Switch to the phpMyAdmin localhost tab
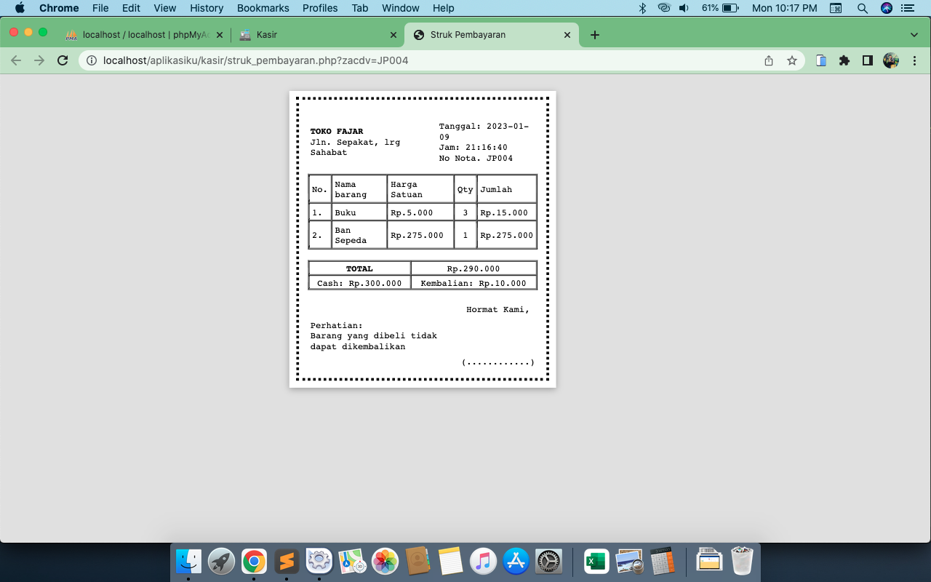The image size is (931, 582). [x=144, y=34]
